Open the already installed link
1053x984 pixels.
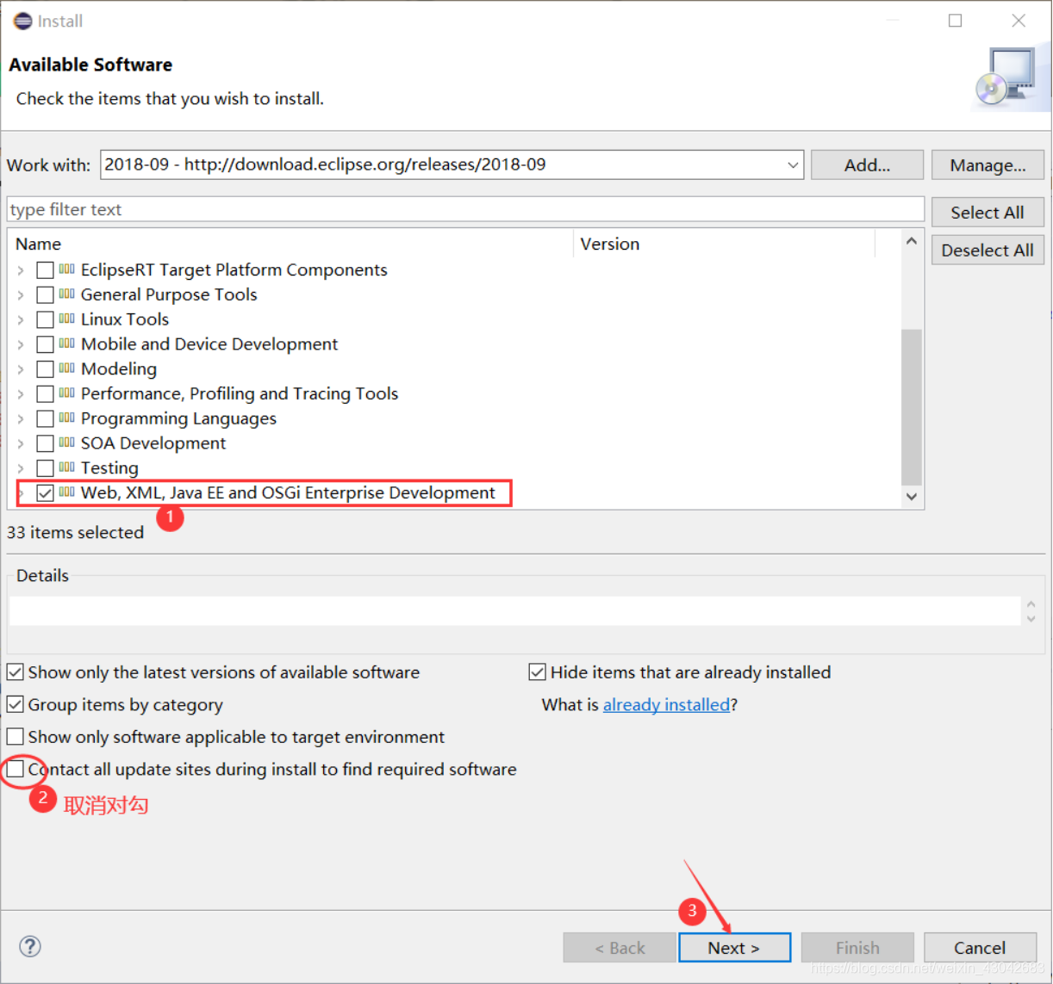pos(666,704)
